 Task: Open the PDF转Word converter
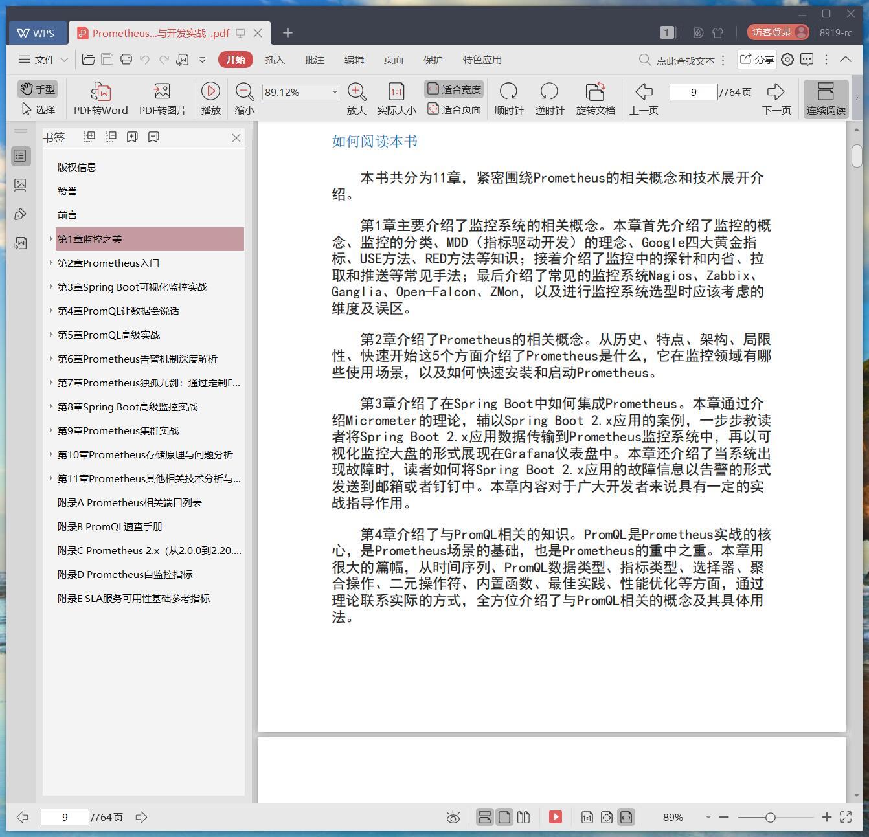click(100, 99)
